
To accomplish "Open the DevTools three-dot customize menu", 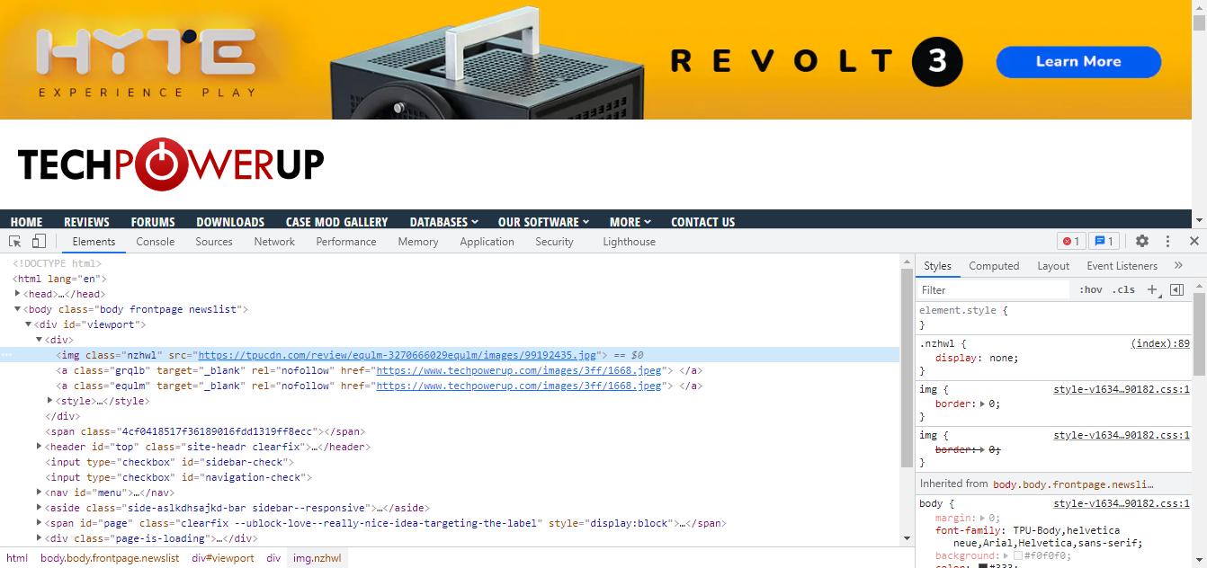I will [1167, 241].
